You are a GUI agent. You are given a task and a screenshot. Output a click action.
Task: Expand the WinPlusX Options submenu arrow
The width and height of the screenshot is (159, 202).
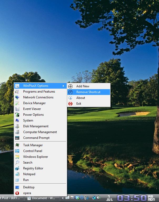point(63,86)
